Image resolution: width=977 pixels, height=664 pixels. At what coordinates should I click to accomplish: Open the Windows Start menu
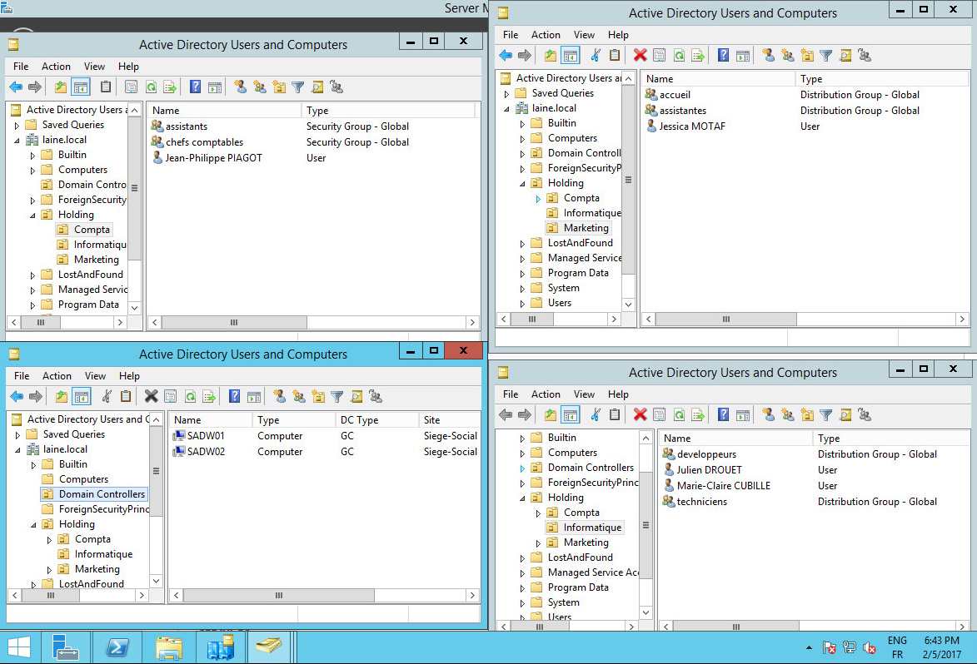(18, 648)
